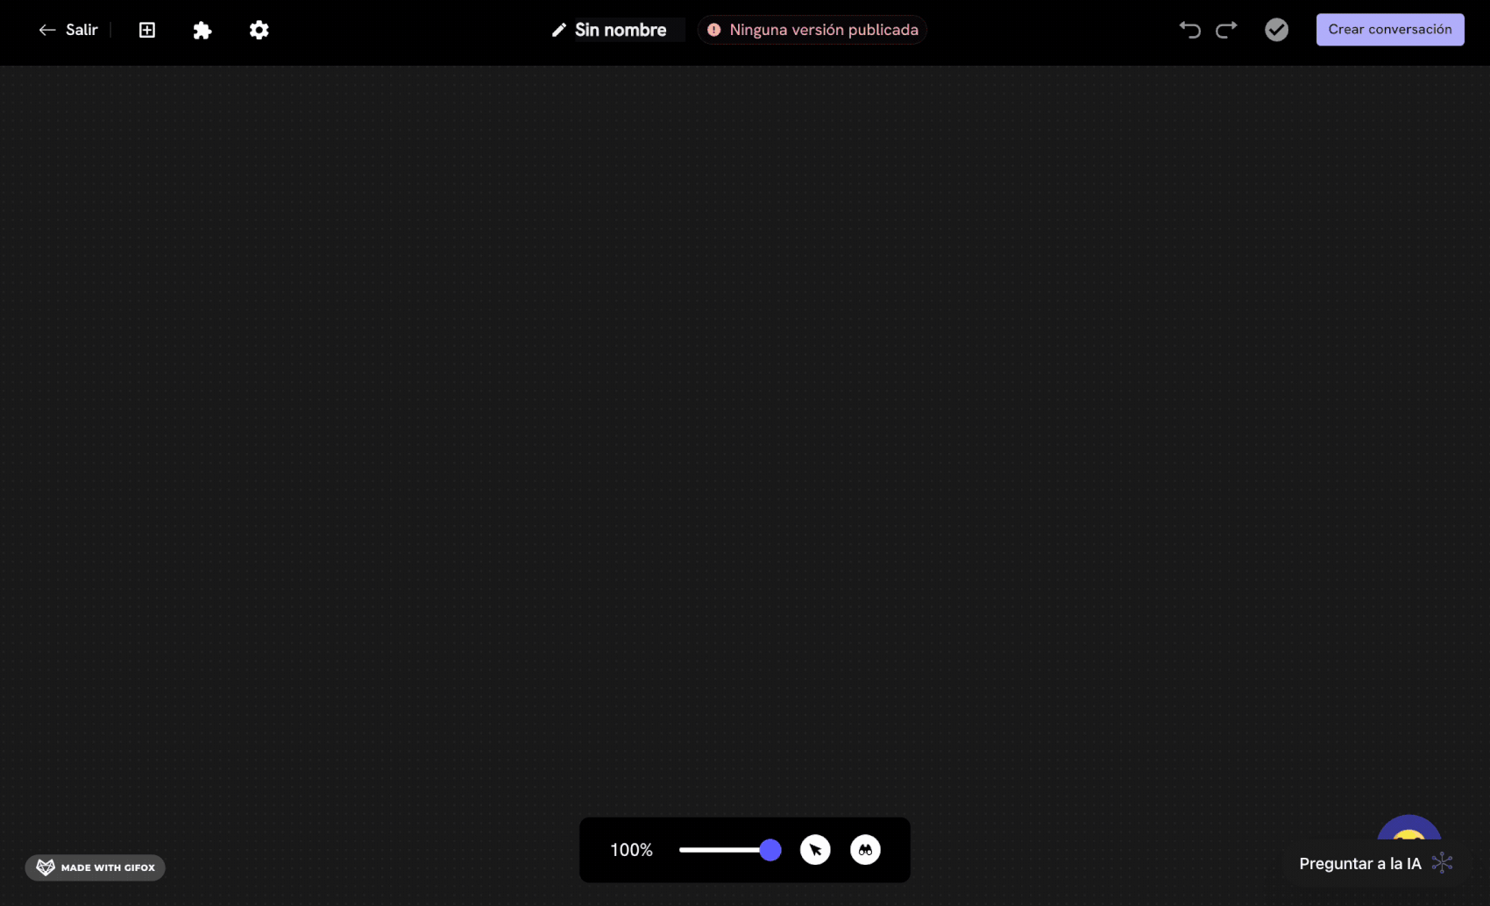Open the integrations puzzle piece icon

[x=202, y=29]
